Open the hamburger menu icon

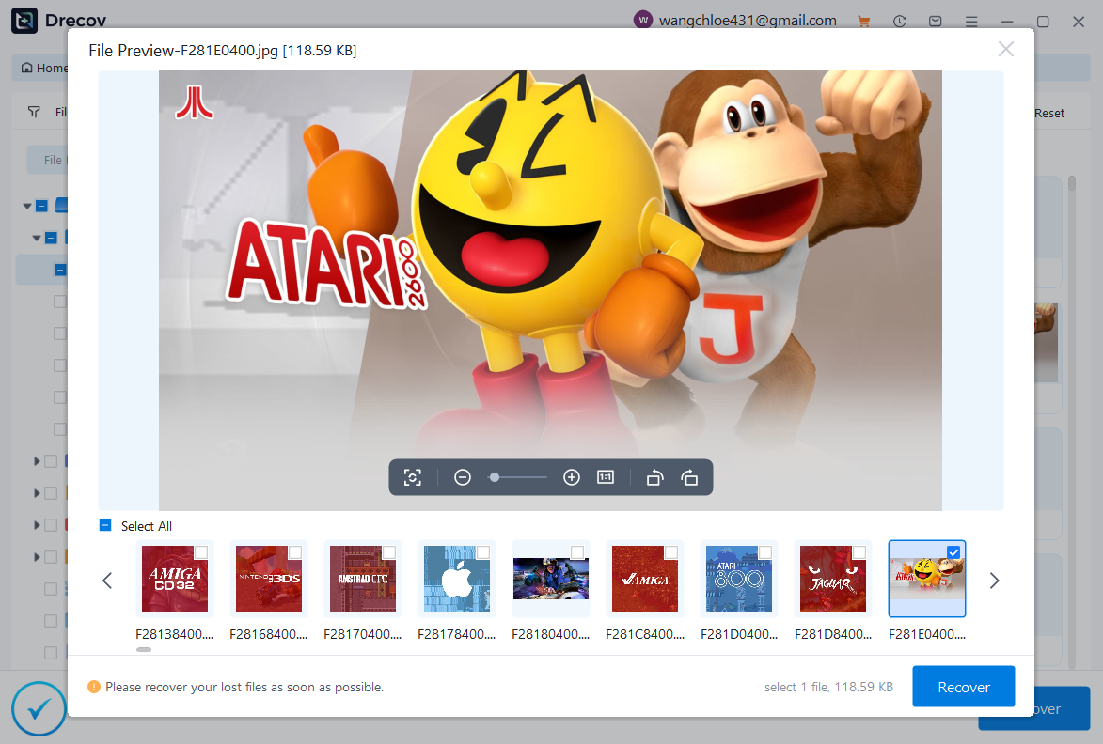[x=971, y=21]
